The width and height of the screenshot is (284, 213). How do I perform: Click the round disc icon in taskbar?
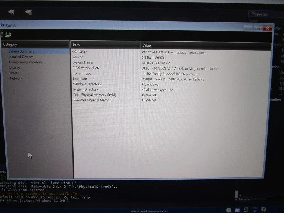(x=229, y=210)
